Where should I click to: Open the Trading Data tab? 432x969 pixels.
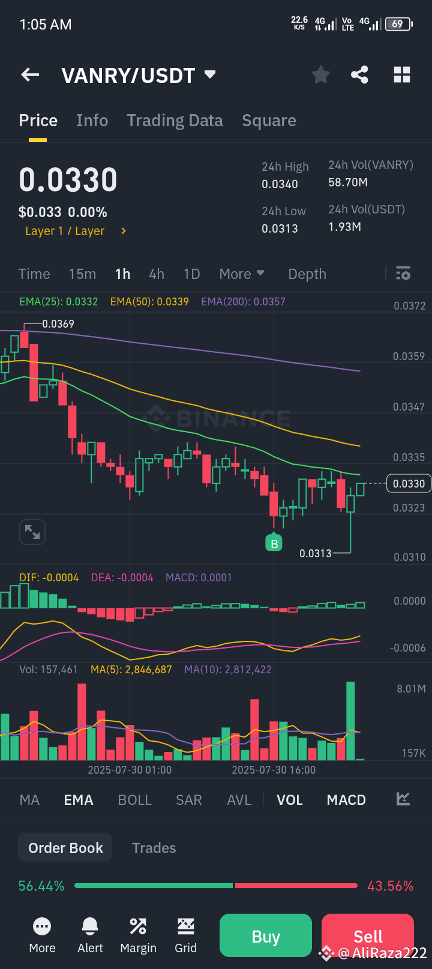[175, 121]
